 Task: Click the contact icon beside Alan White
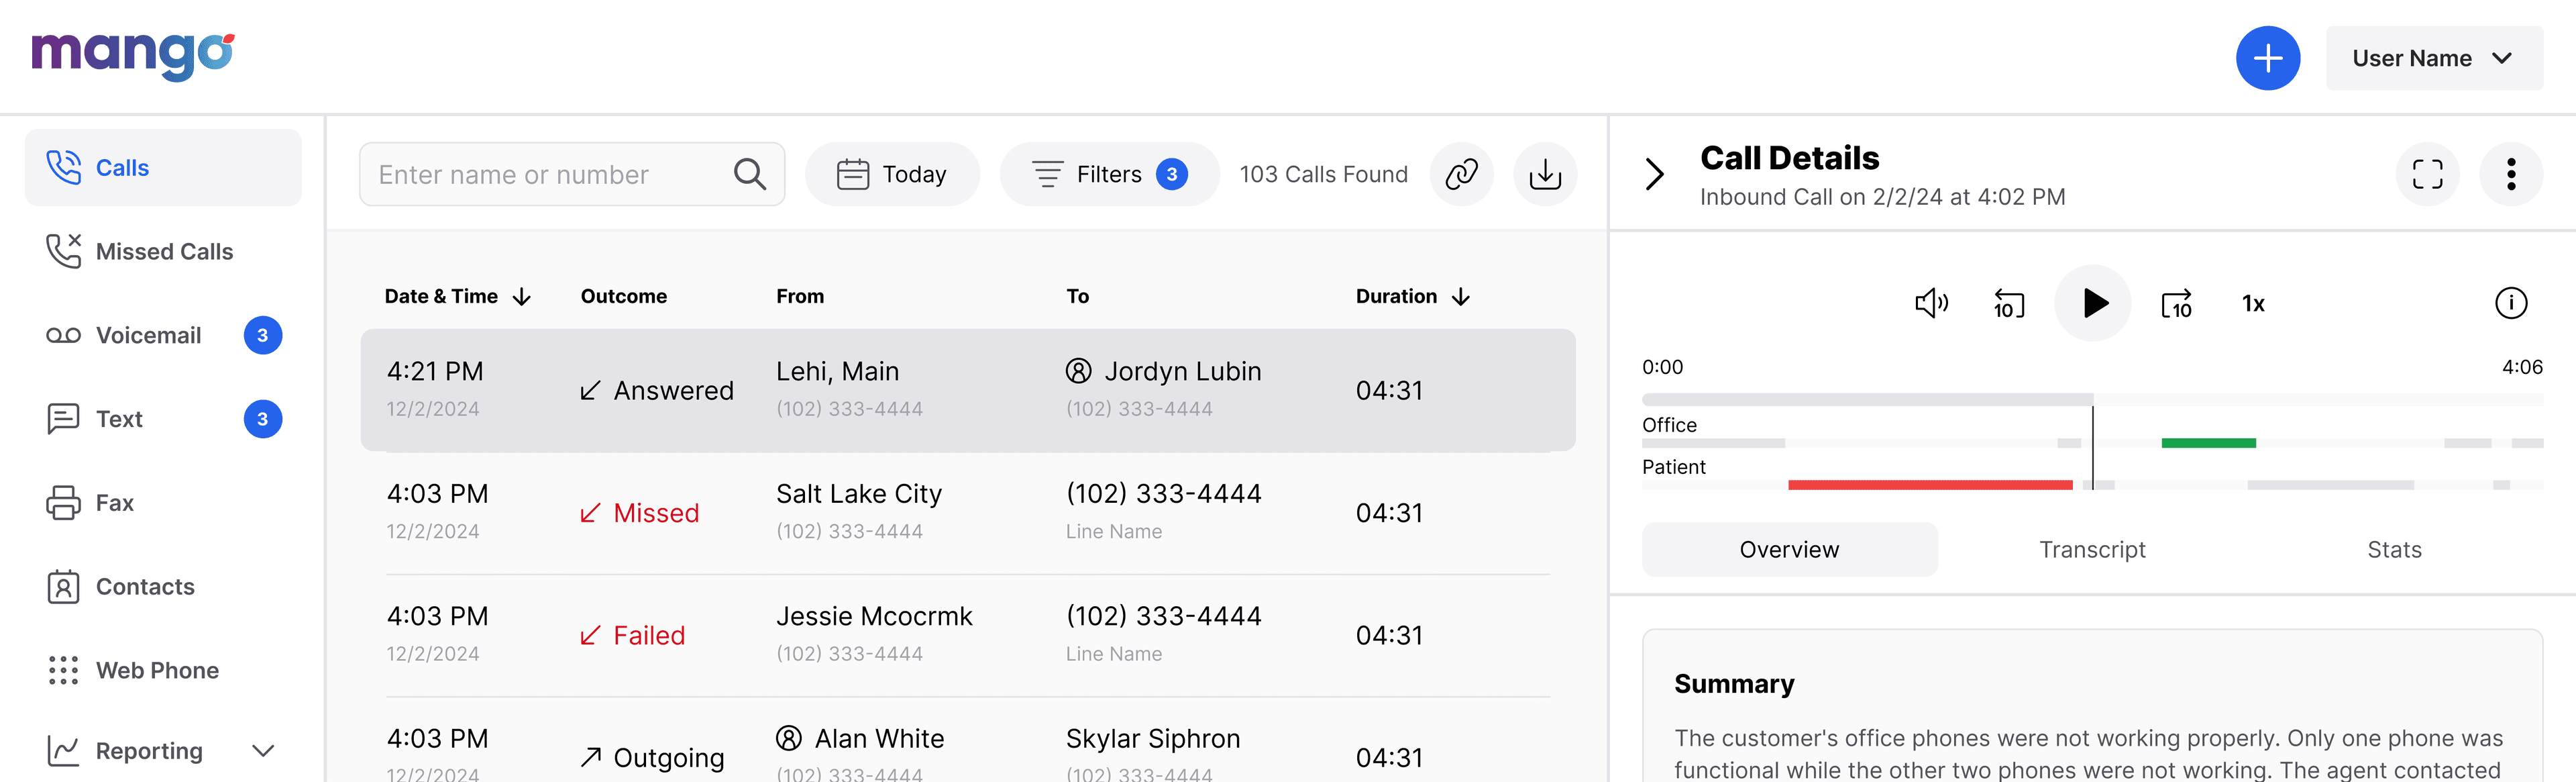click(x=788, y=739)
